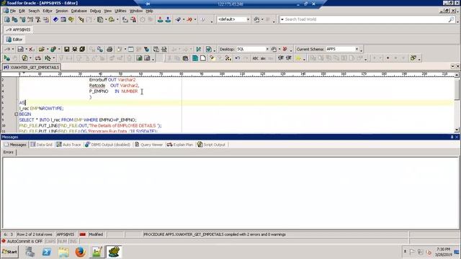This screenshot has height=259, width=461.
Task: Click the lowercase abc conversion icon
Action: (263, 58)
